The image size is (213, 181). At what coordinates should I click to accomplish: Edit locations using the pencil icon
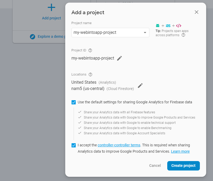140,86
